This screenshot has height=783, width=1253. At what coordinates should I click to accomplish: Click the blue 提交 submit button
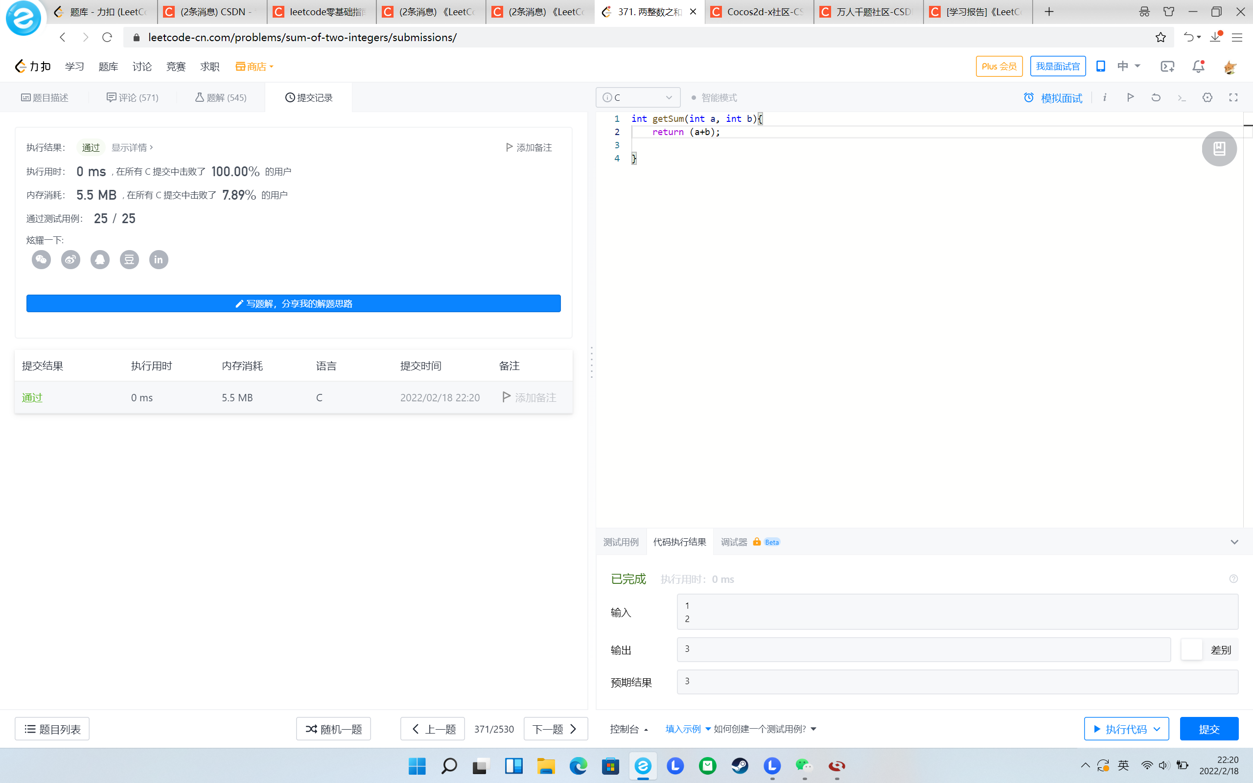(x=1209, y=729)
